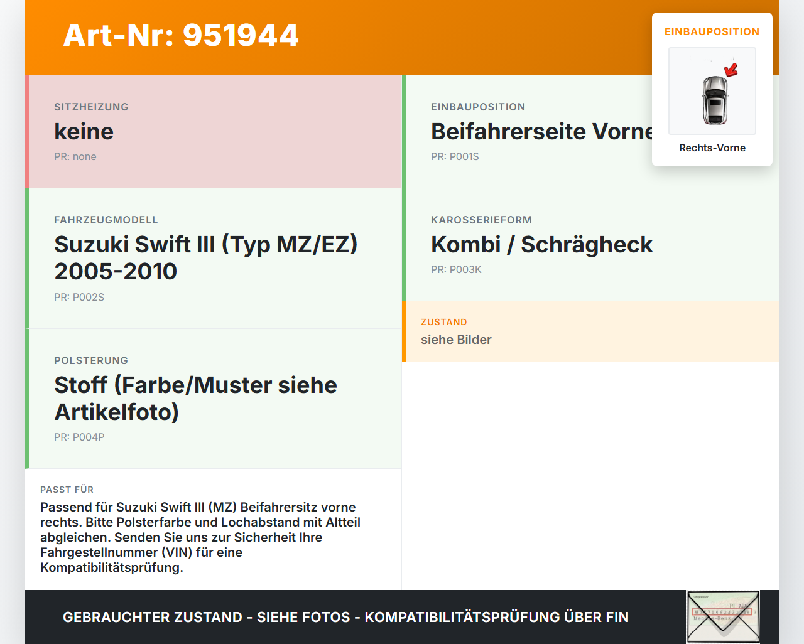Image resolution: width=804 pixels, height=644 pixels.
Task: Click the PASST FÜR label
Action: coord(67,490)
